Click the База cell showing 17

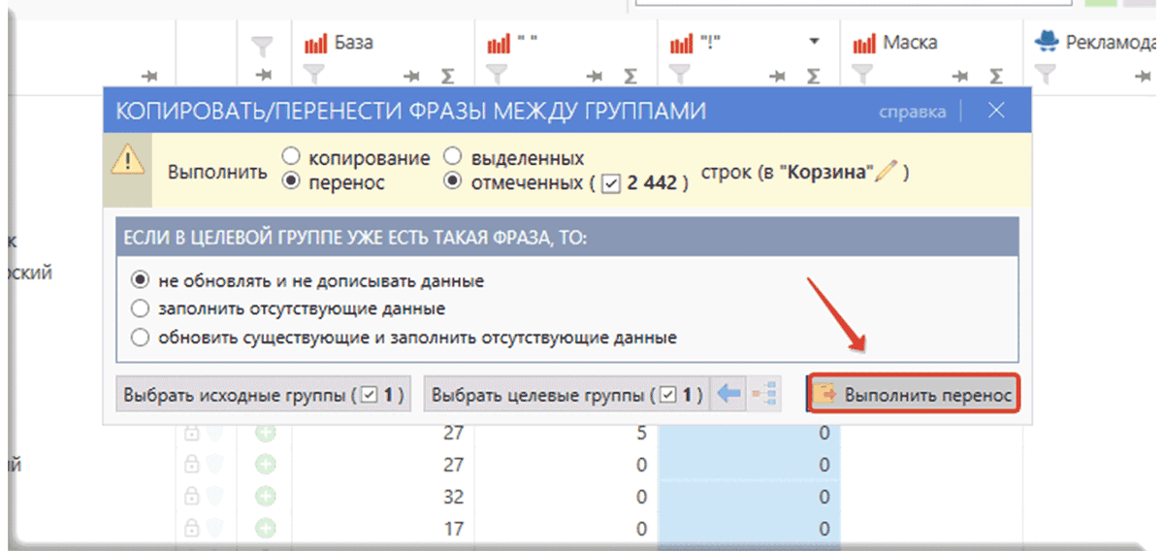coord(384,530)
